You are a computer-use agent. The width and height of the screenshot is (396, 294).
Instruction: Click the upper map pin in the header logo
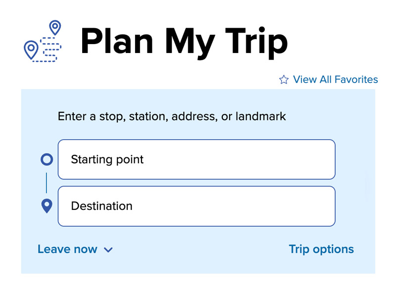54,27
